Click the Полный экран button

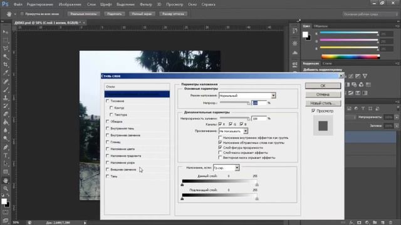[x=142, y=14]
